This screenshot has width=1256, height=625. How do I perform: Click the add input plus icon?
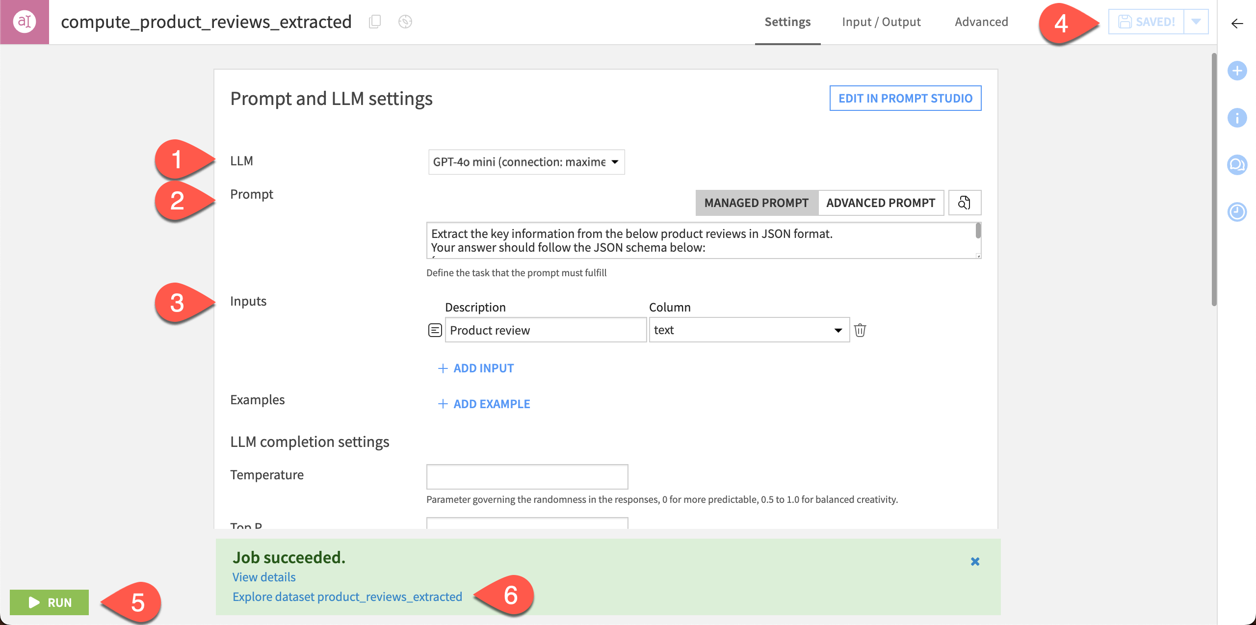click(441, 368)
